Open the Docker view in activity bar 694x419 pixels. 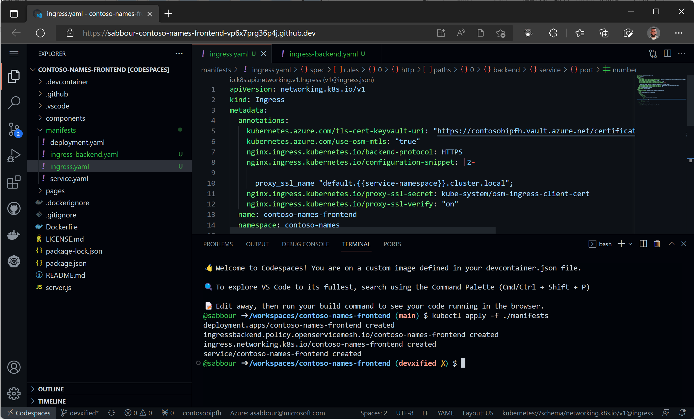(14, 235)
